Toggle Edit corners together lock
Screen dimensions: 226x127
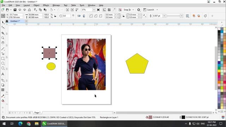point(124,16)
